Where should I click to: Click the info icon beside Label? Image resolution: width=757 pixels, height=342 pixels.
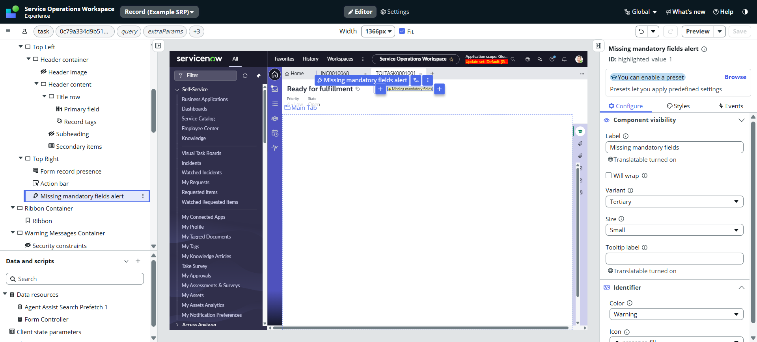coord(626,136)
